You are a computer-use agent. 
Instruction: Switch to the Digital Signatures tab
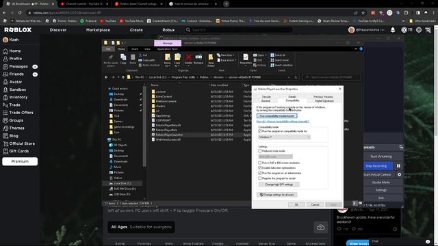pyautogui.click(x=324, y=100)
